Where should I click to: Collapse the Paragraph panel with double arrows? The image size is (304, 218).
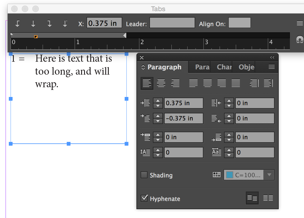tap(272, 57)
